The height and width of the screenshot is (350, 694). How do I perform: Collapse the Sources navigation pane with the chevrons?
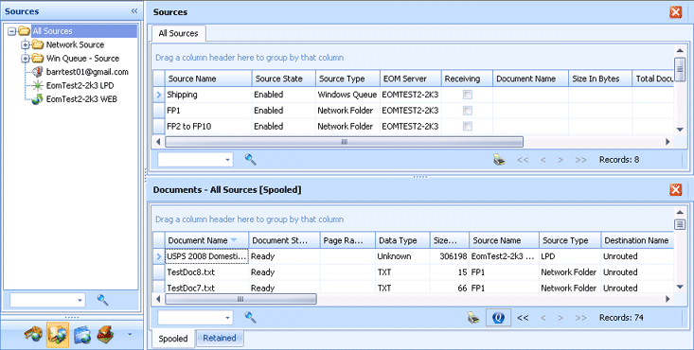(x=134, y=11)
